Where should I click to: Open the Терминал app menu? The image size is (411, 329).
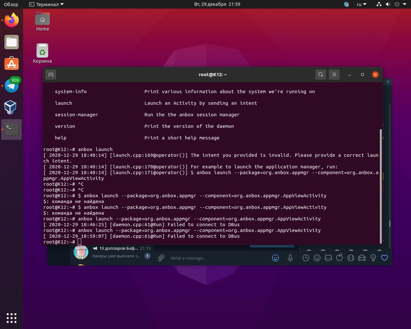[x=47, y=4]
